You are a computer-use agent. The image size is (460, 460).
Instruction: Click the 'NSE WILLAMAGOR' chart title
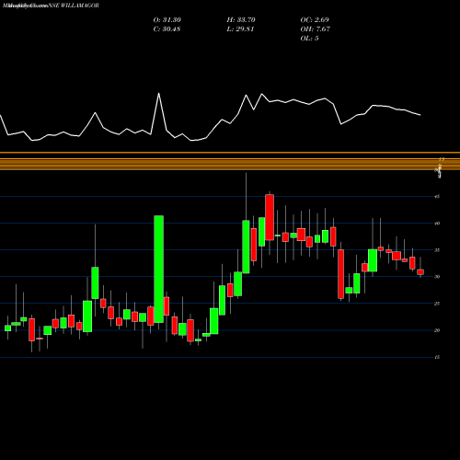point(74,6)
